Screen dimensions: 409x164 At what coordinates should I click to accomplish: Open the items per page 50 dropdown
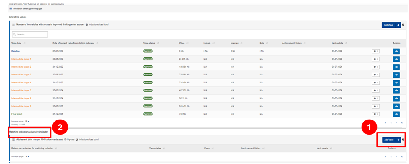[x=27, y=122]
